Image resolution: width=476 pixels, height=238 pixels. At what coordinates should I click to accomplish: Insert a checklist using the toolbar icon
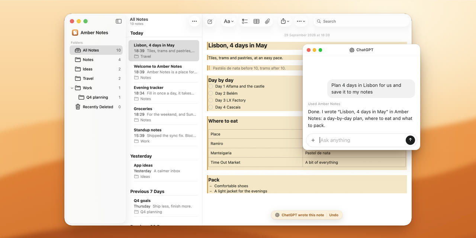(x=245, y=22)
